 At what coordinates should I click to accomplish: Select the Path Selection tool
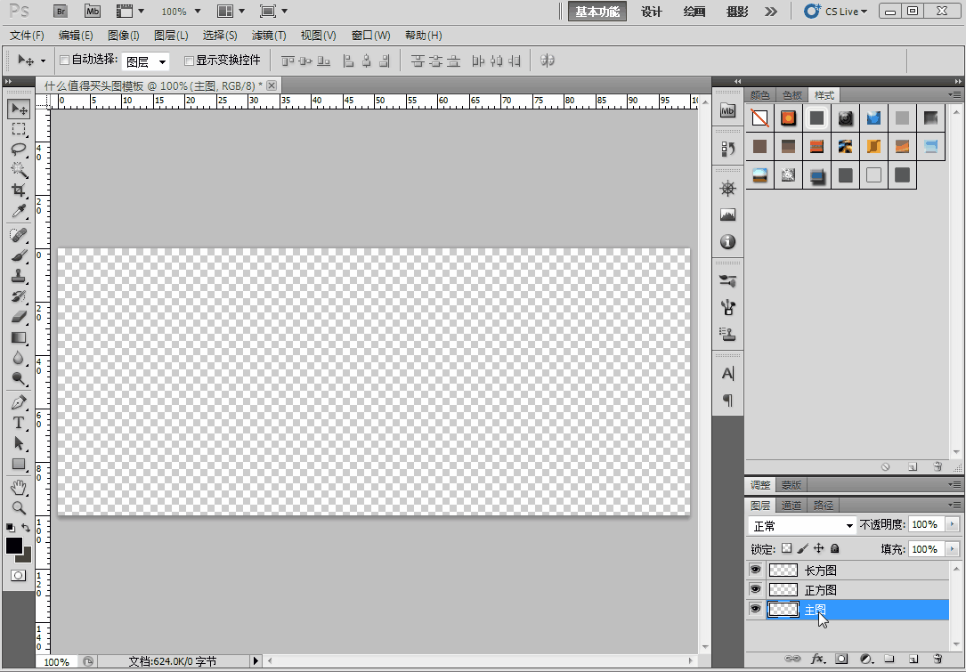tap(19, 443)
